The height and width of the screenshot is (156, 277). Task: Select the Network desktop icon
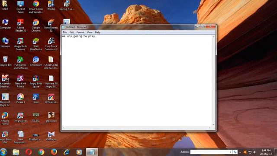click(5, 42)
